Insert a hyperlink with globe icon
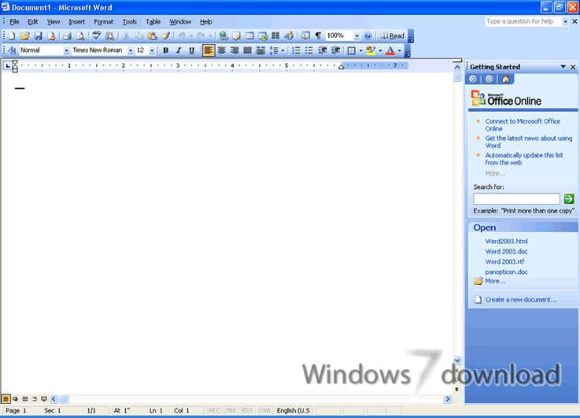The width and height of the screenshot is (580, 418). (x=223, y=36)
